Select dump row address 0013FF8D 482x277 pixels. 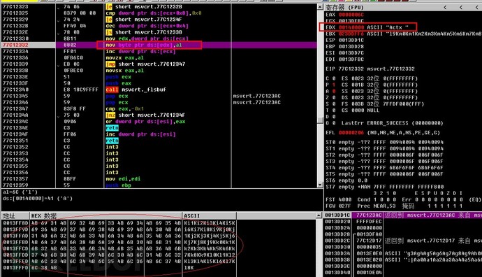point(15,223)
